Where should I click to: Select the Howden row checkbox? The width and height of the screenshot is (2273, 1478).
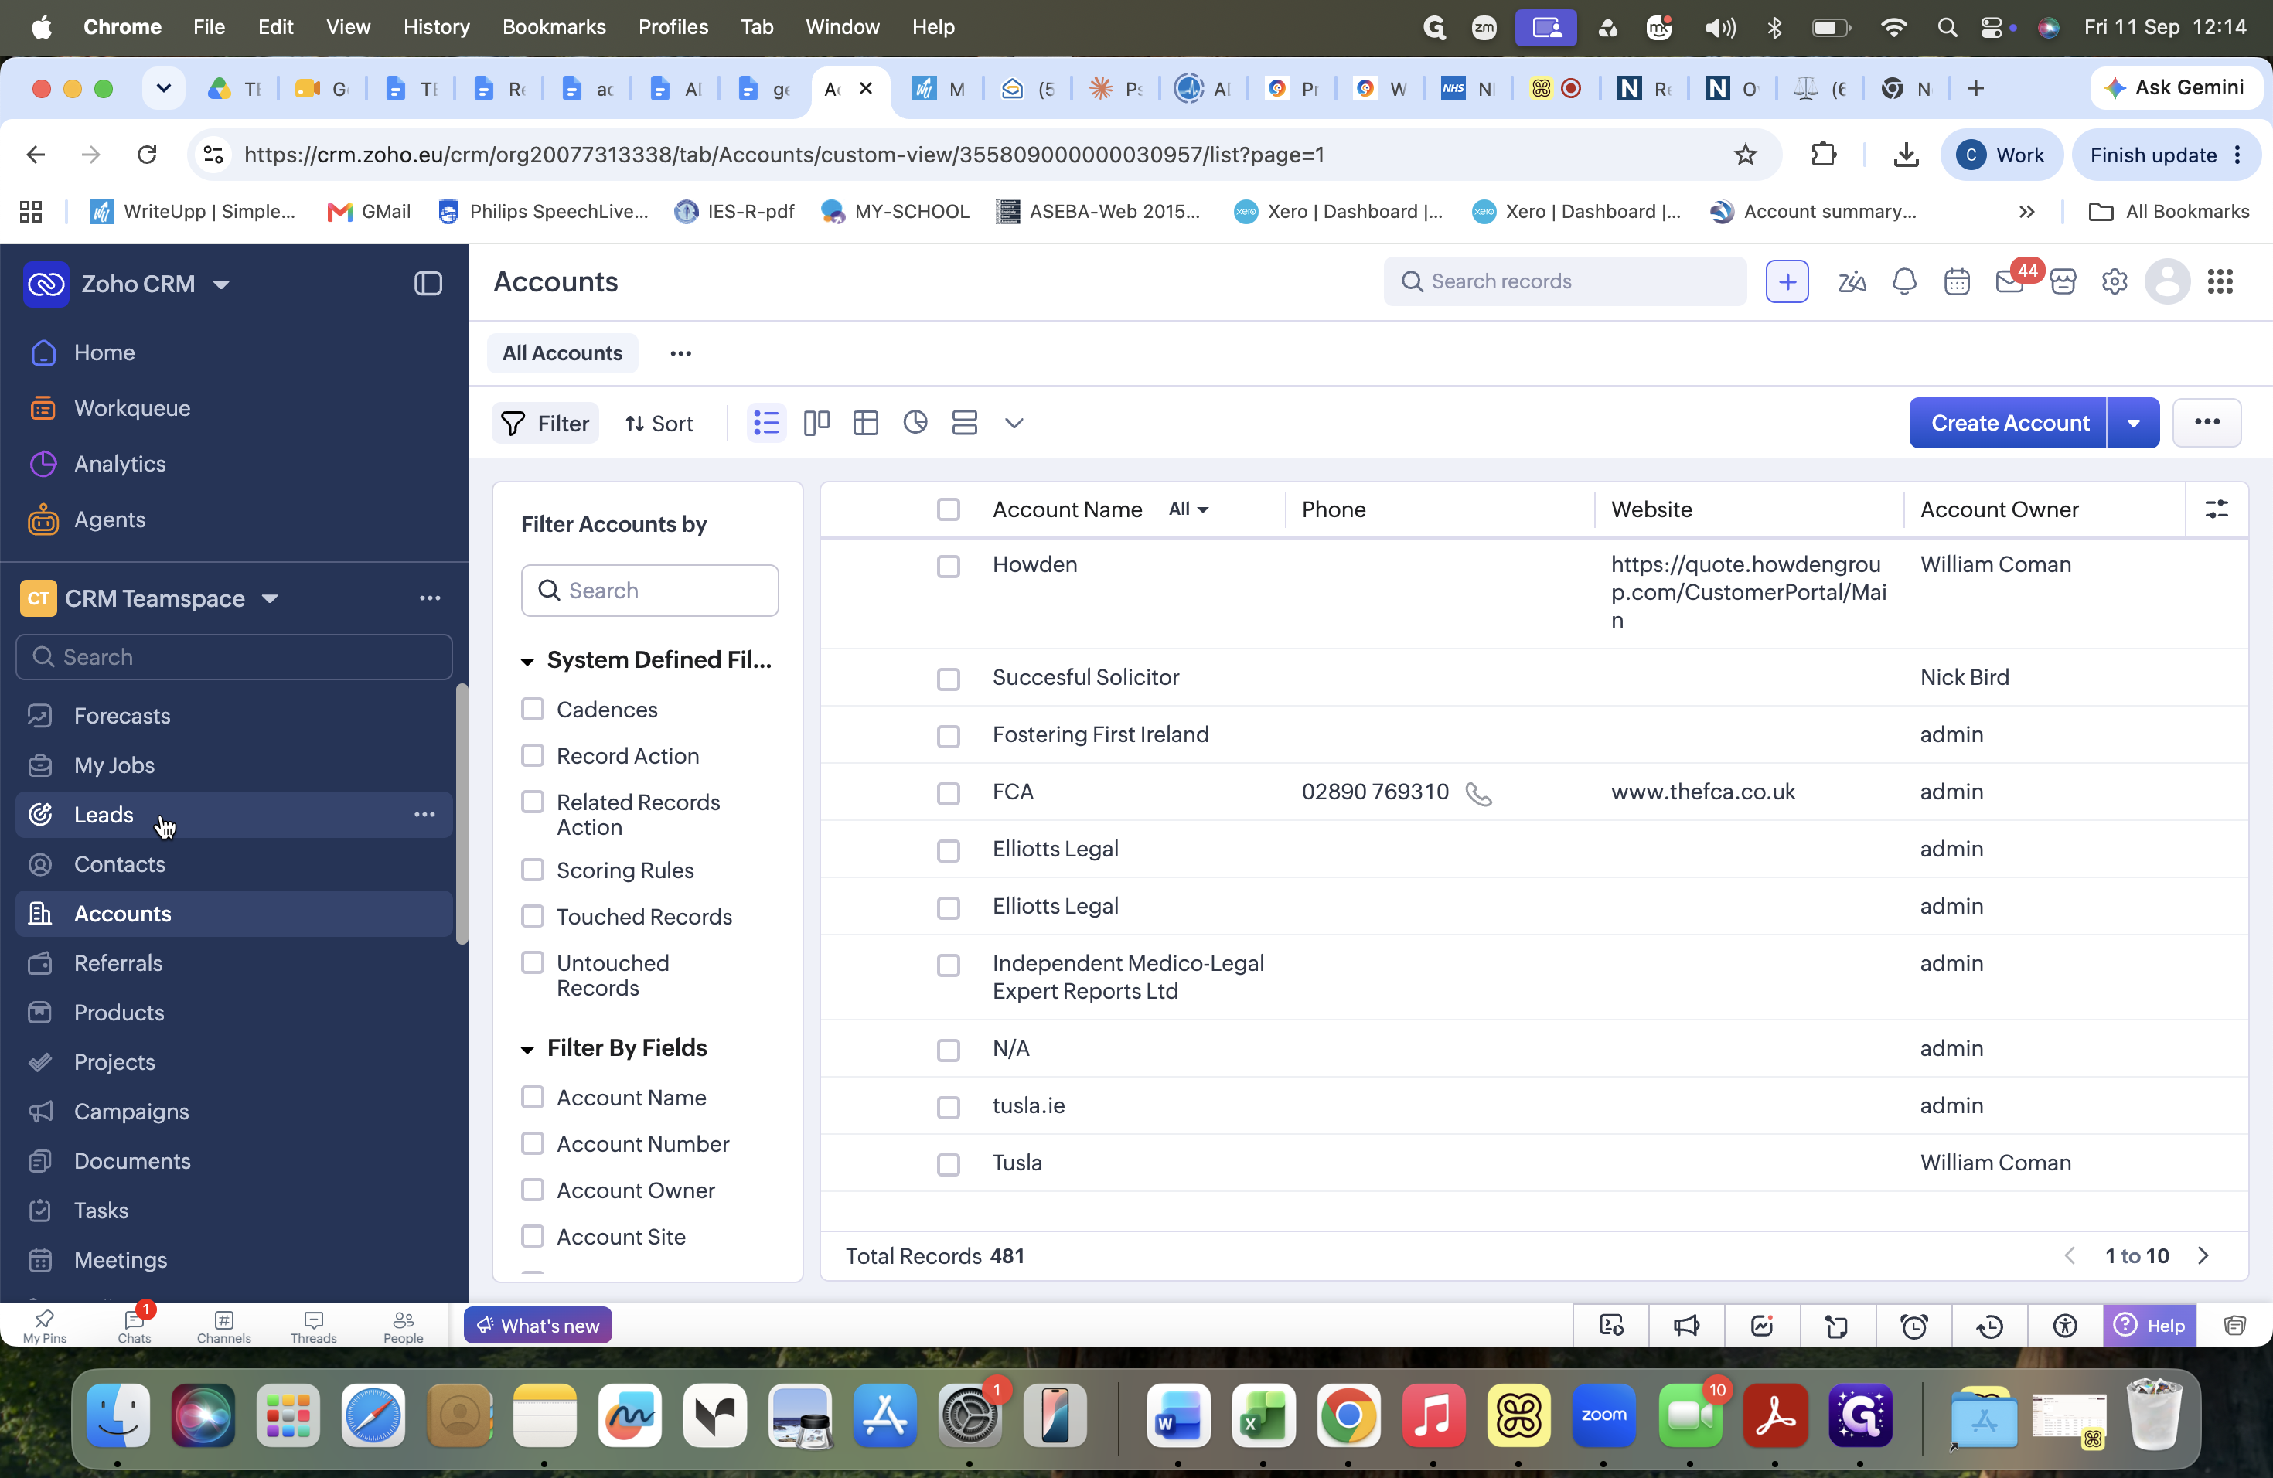947,566
